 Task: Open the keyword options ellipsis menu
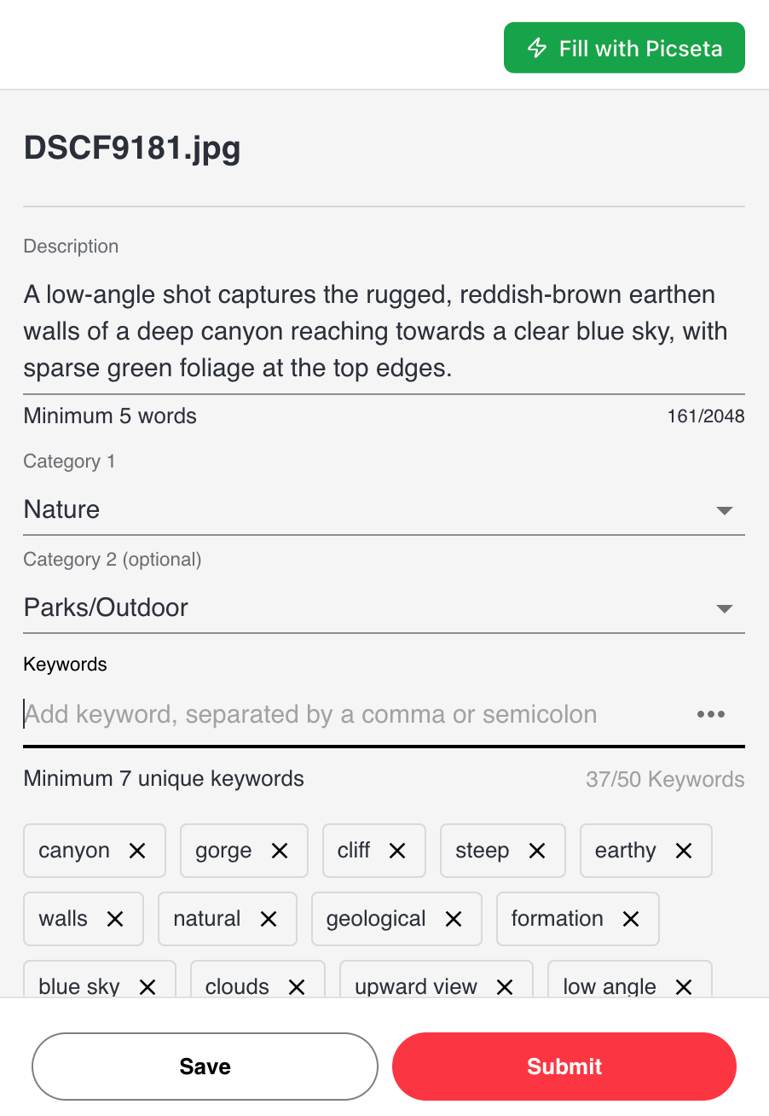tap(711, 714)
